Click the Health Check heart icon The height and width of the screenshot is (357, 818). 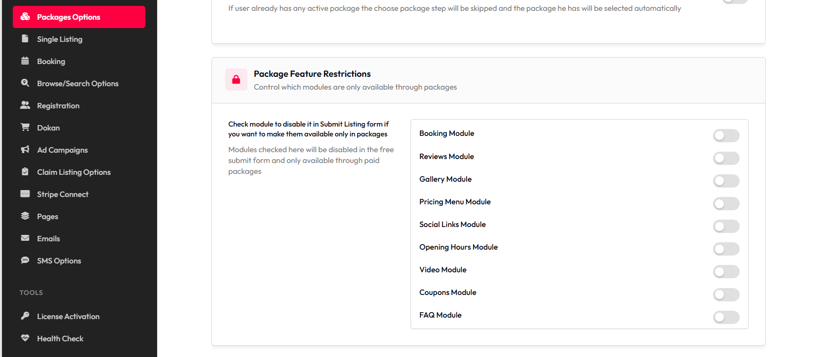point(25,338)
